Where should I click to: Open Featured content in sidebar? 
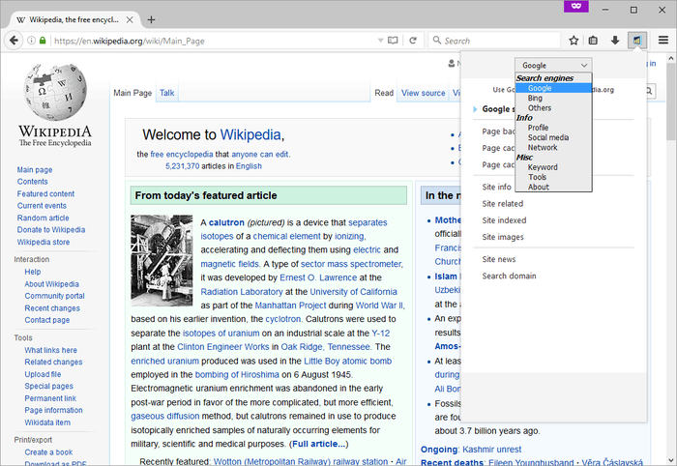point(45,193)
